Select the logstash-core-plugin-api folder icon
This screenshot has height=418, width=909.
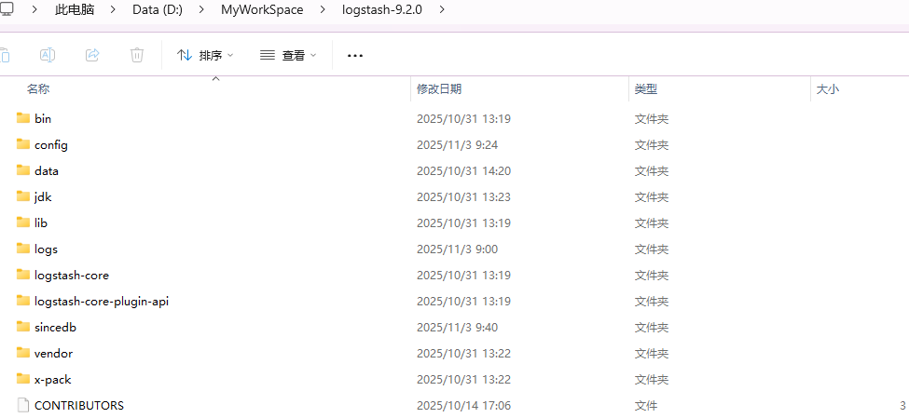click(x=23, y=301)
